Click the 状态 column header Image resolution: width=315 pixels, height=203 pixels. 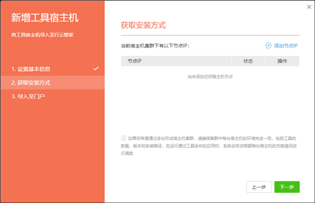coord(248,61)
